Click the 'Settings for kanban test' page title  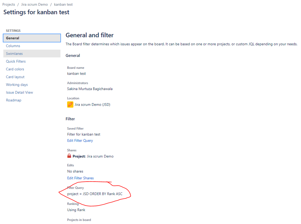tap(36, 12)
